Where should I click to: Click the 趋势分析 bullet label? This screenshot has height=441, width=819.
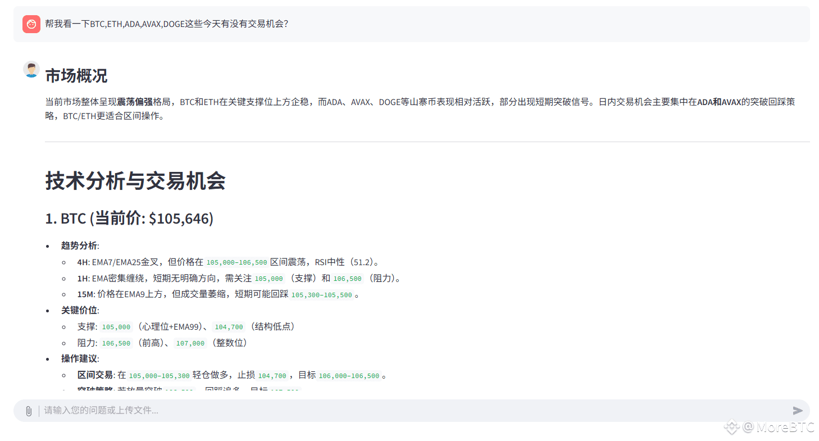[79, 246]
